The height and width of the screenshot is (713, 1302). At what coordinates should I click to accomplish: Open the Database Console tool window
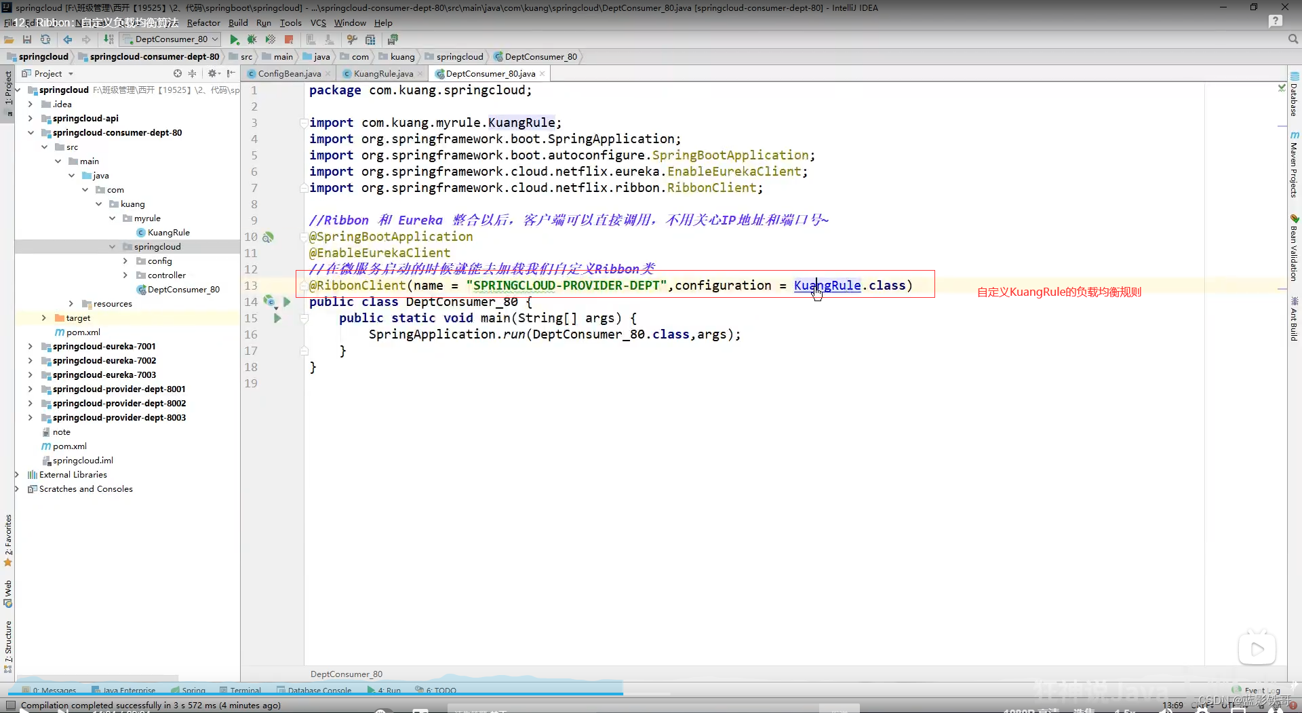pyautogui.click(x=314, y=691)
